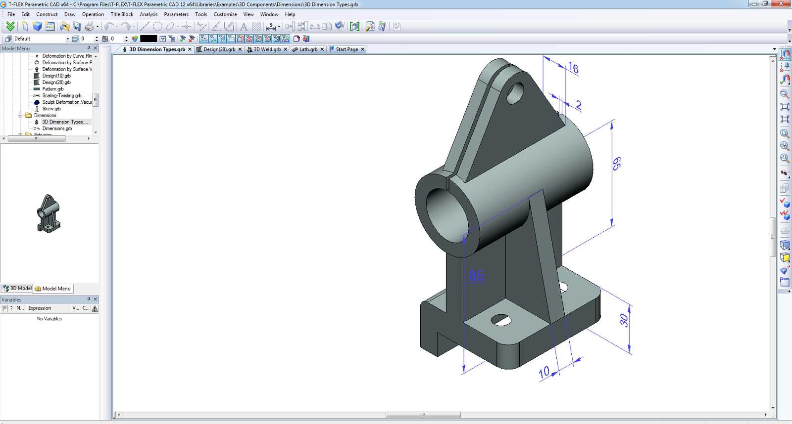
Task: Click the color palette icon next to swatch
Action: point(135,39)
